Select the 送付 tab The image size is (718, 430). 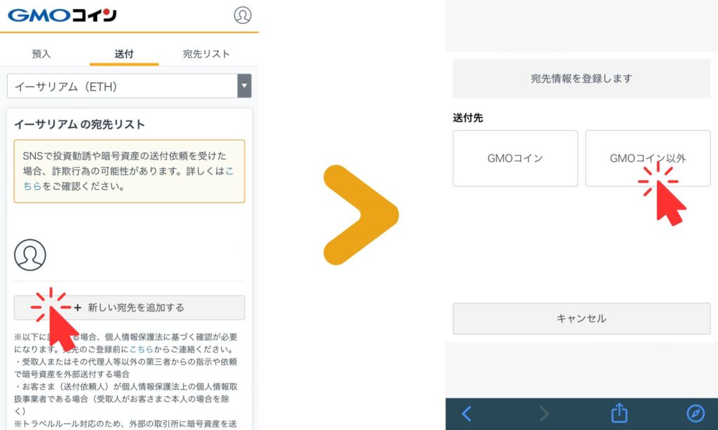tap(124, 54)
